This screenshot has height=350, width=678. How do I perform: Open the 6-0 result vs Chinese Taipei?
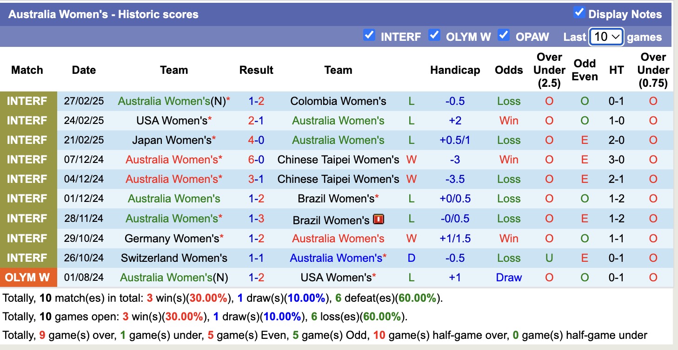pyautogui.click(x=256, y=160)
